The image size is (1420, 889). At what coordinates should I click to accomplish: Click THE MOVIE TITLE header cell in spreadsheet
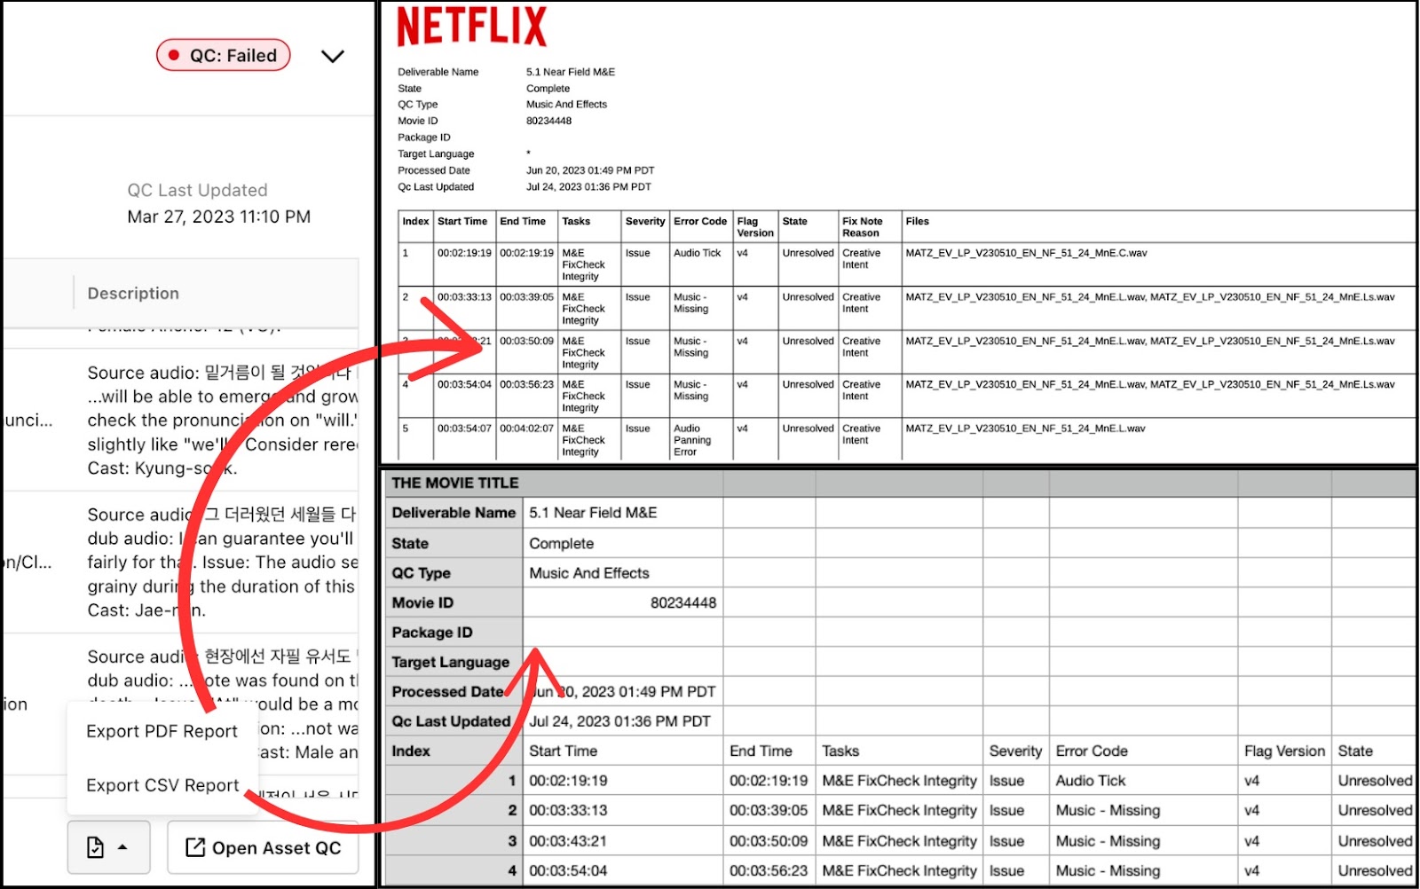[x=455, y=483]
